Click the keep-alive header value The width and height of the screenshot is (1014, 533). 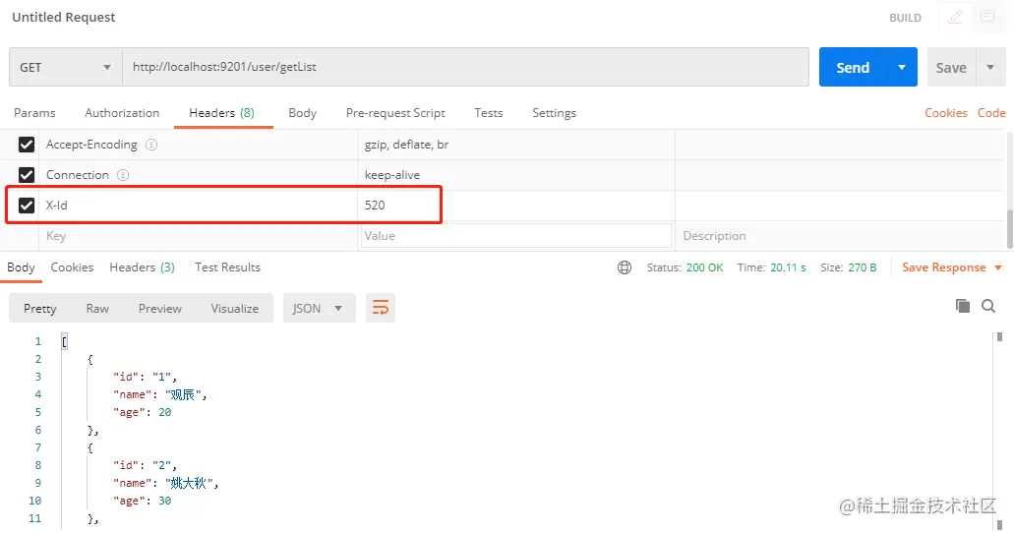[392, 175]
